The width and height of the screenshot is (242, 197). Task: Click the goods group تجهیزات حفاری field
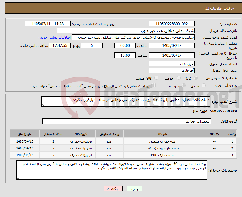point(127,121)
